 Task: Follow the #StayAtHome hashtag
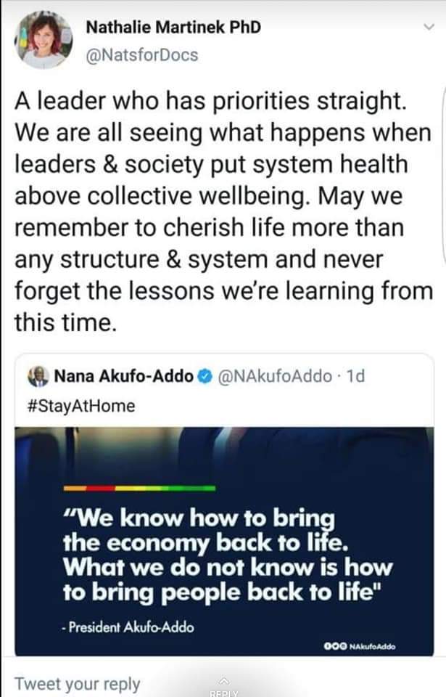[81, 406]
